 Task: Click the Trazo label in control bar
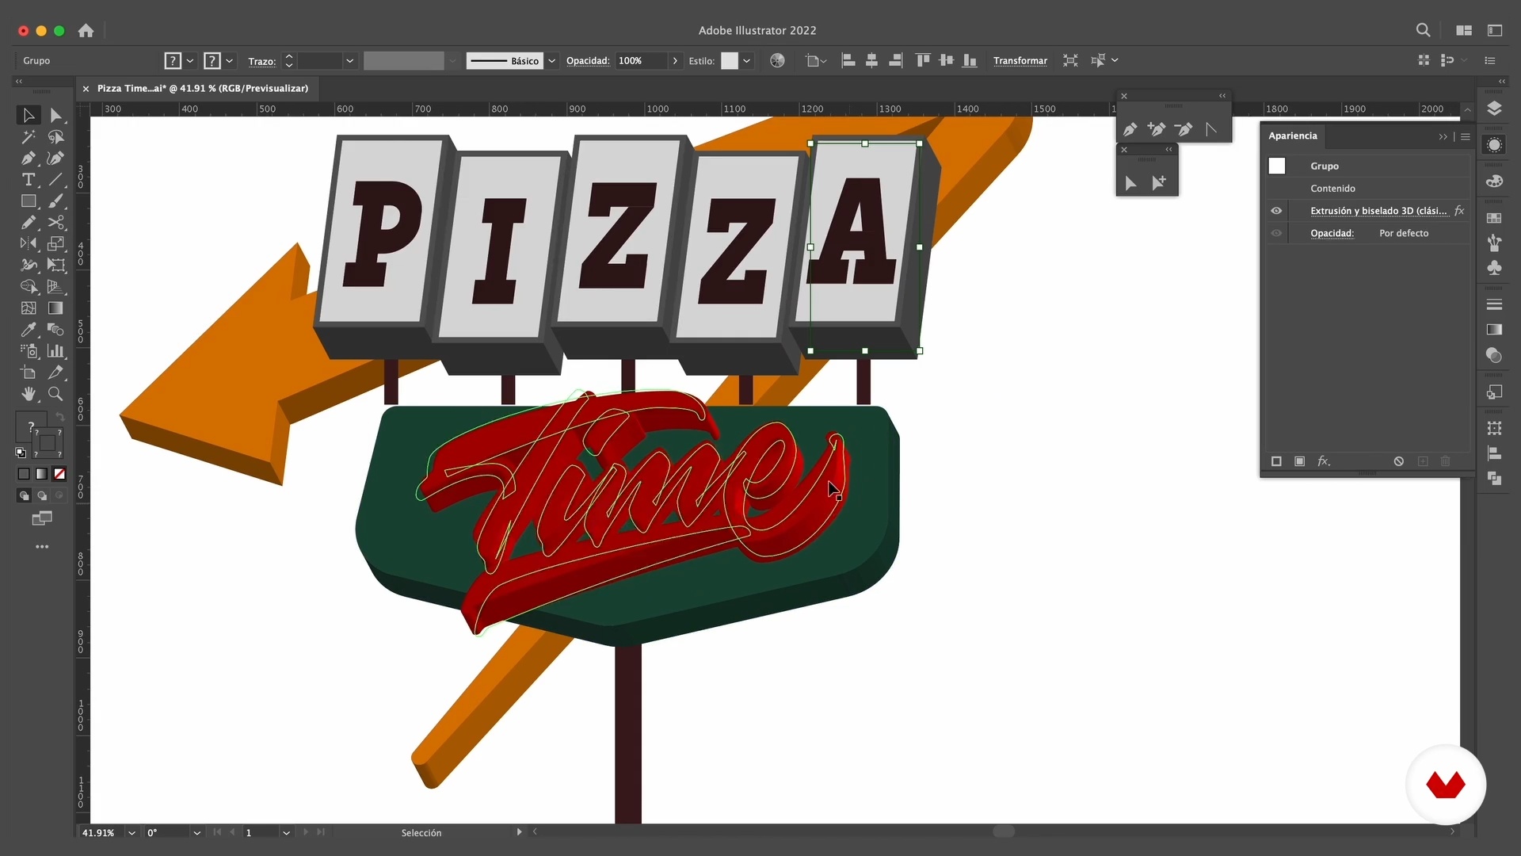tap(261, 61)
